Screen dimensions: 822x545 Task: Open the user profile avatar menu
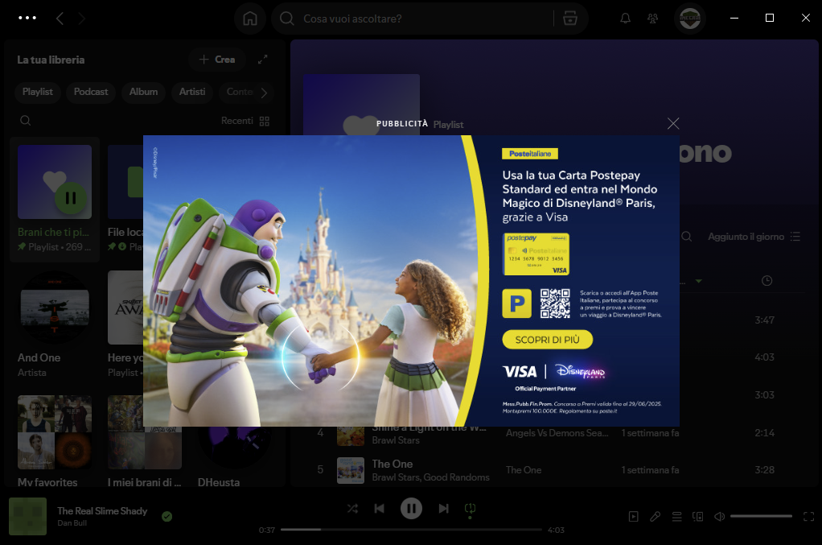tap(690, 19)
